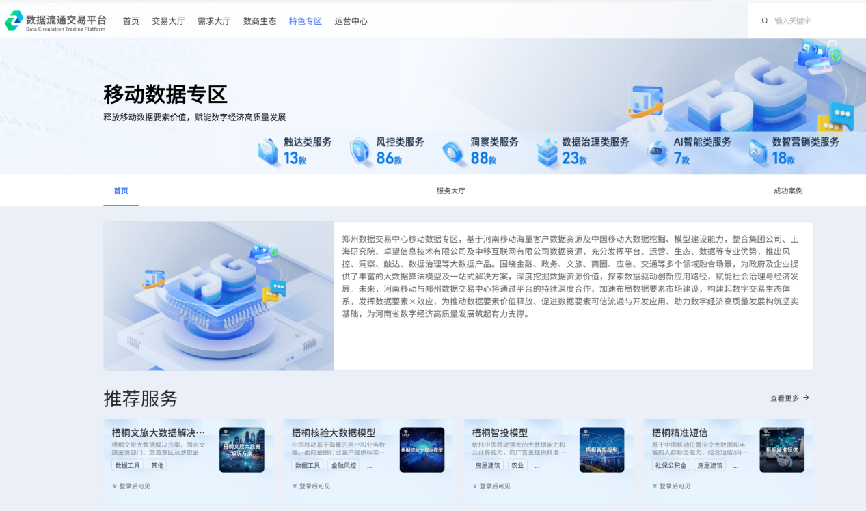Click 登录后可见 price on 梧桐精准短信 card

[x=671, y=486]
